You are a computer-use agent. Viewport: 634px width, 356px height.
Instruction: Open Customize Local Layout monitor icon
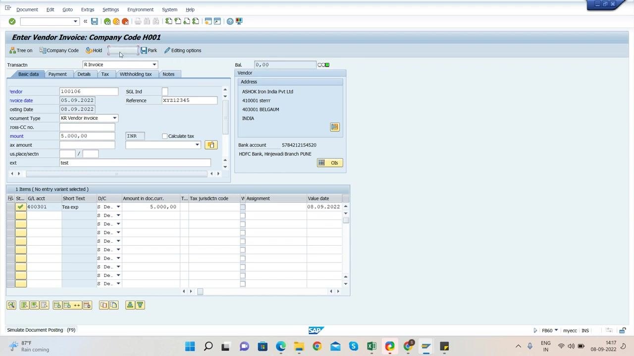[x=239, y=21]
